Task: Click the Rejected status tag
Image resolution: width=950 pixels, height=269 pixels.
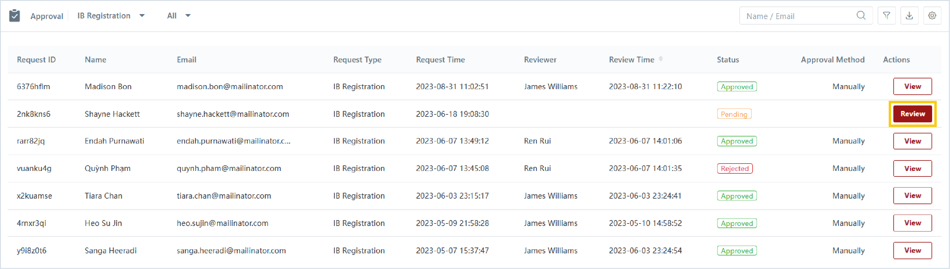Action: point(735,168)
